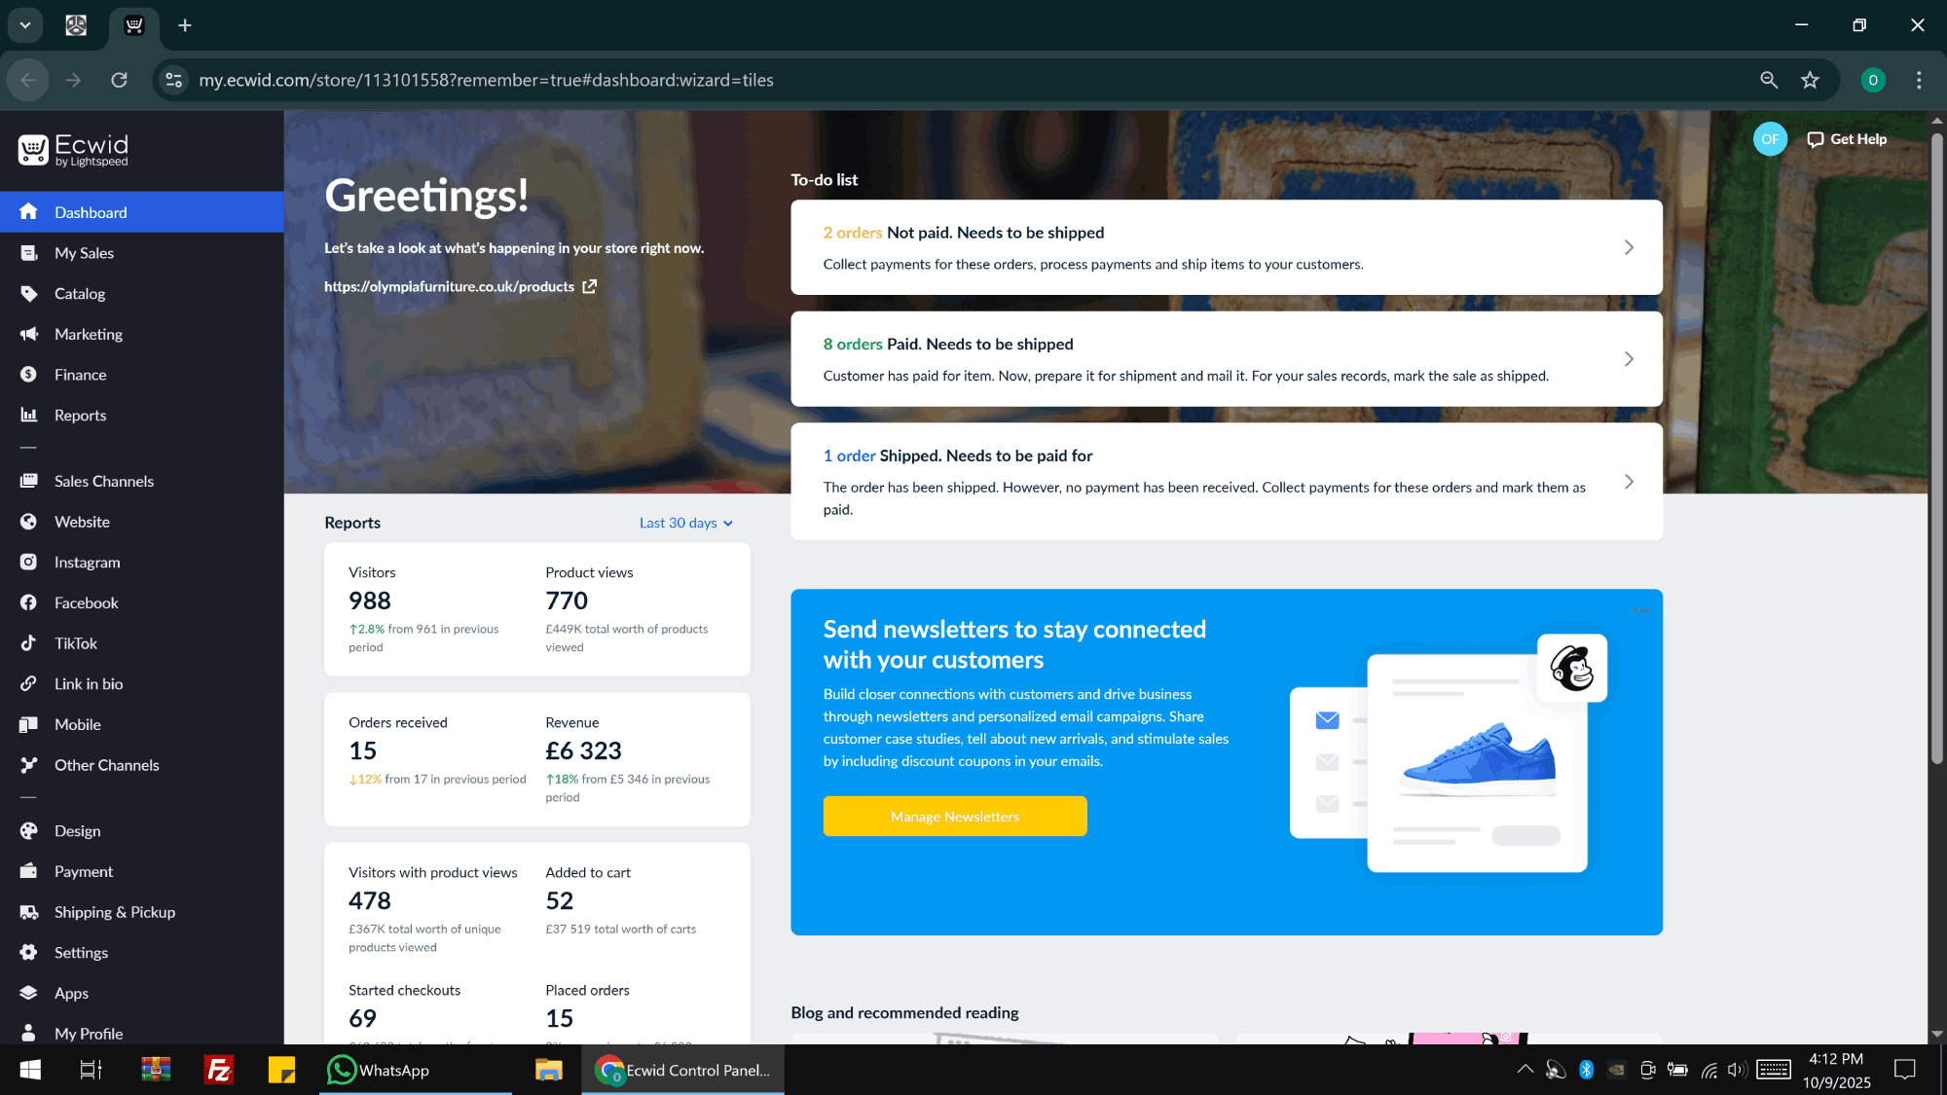Screen dimensions: 1947x1095
Task: Click the Catalog tag icon in sidebar
Action: click(29, 294)
